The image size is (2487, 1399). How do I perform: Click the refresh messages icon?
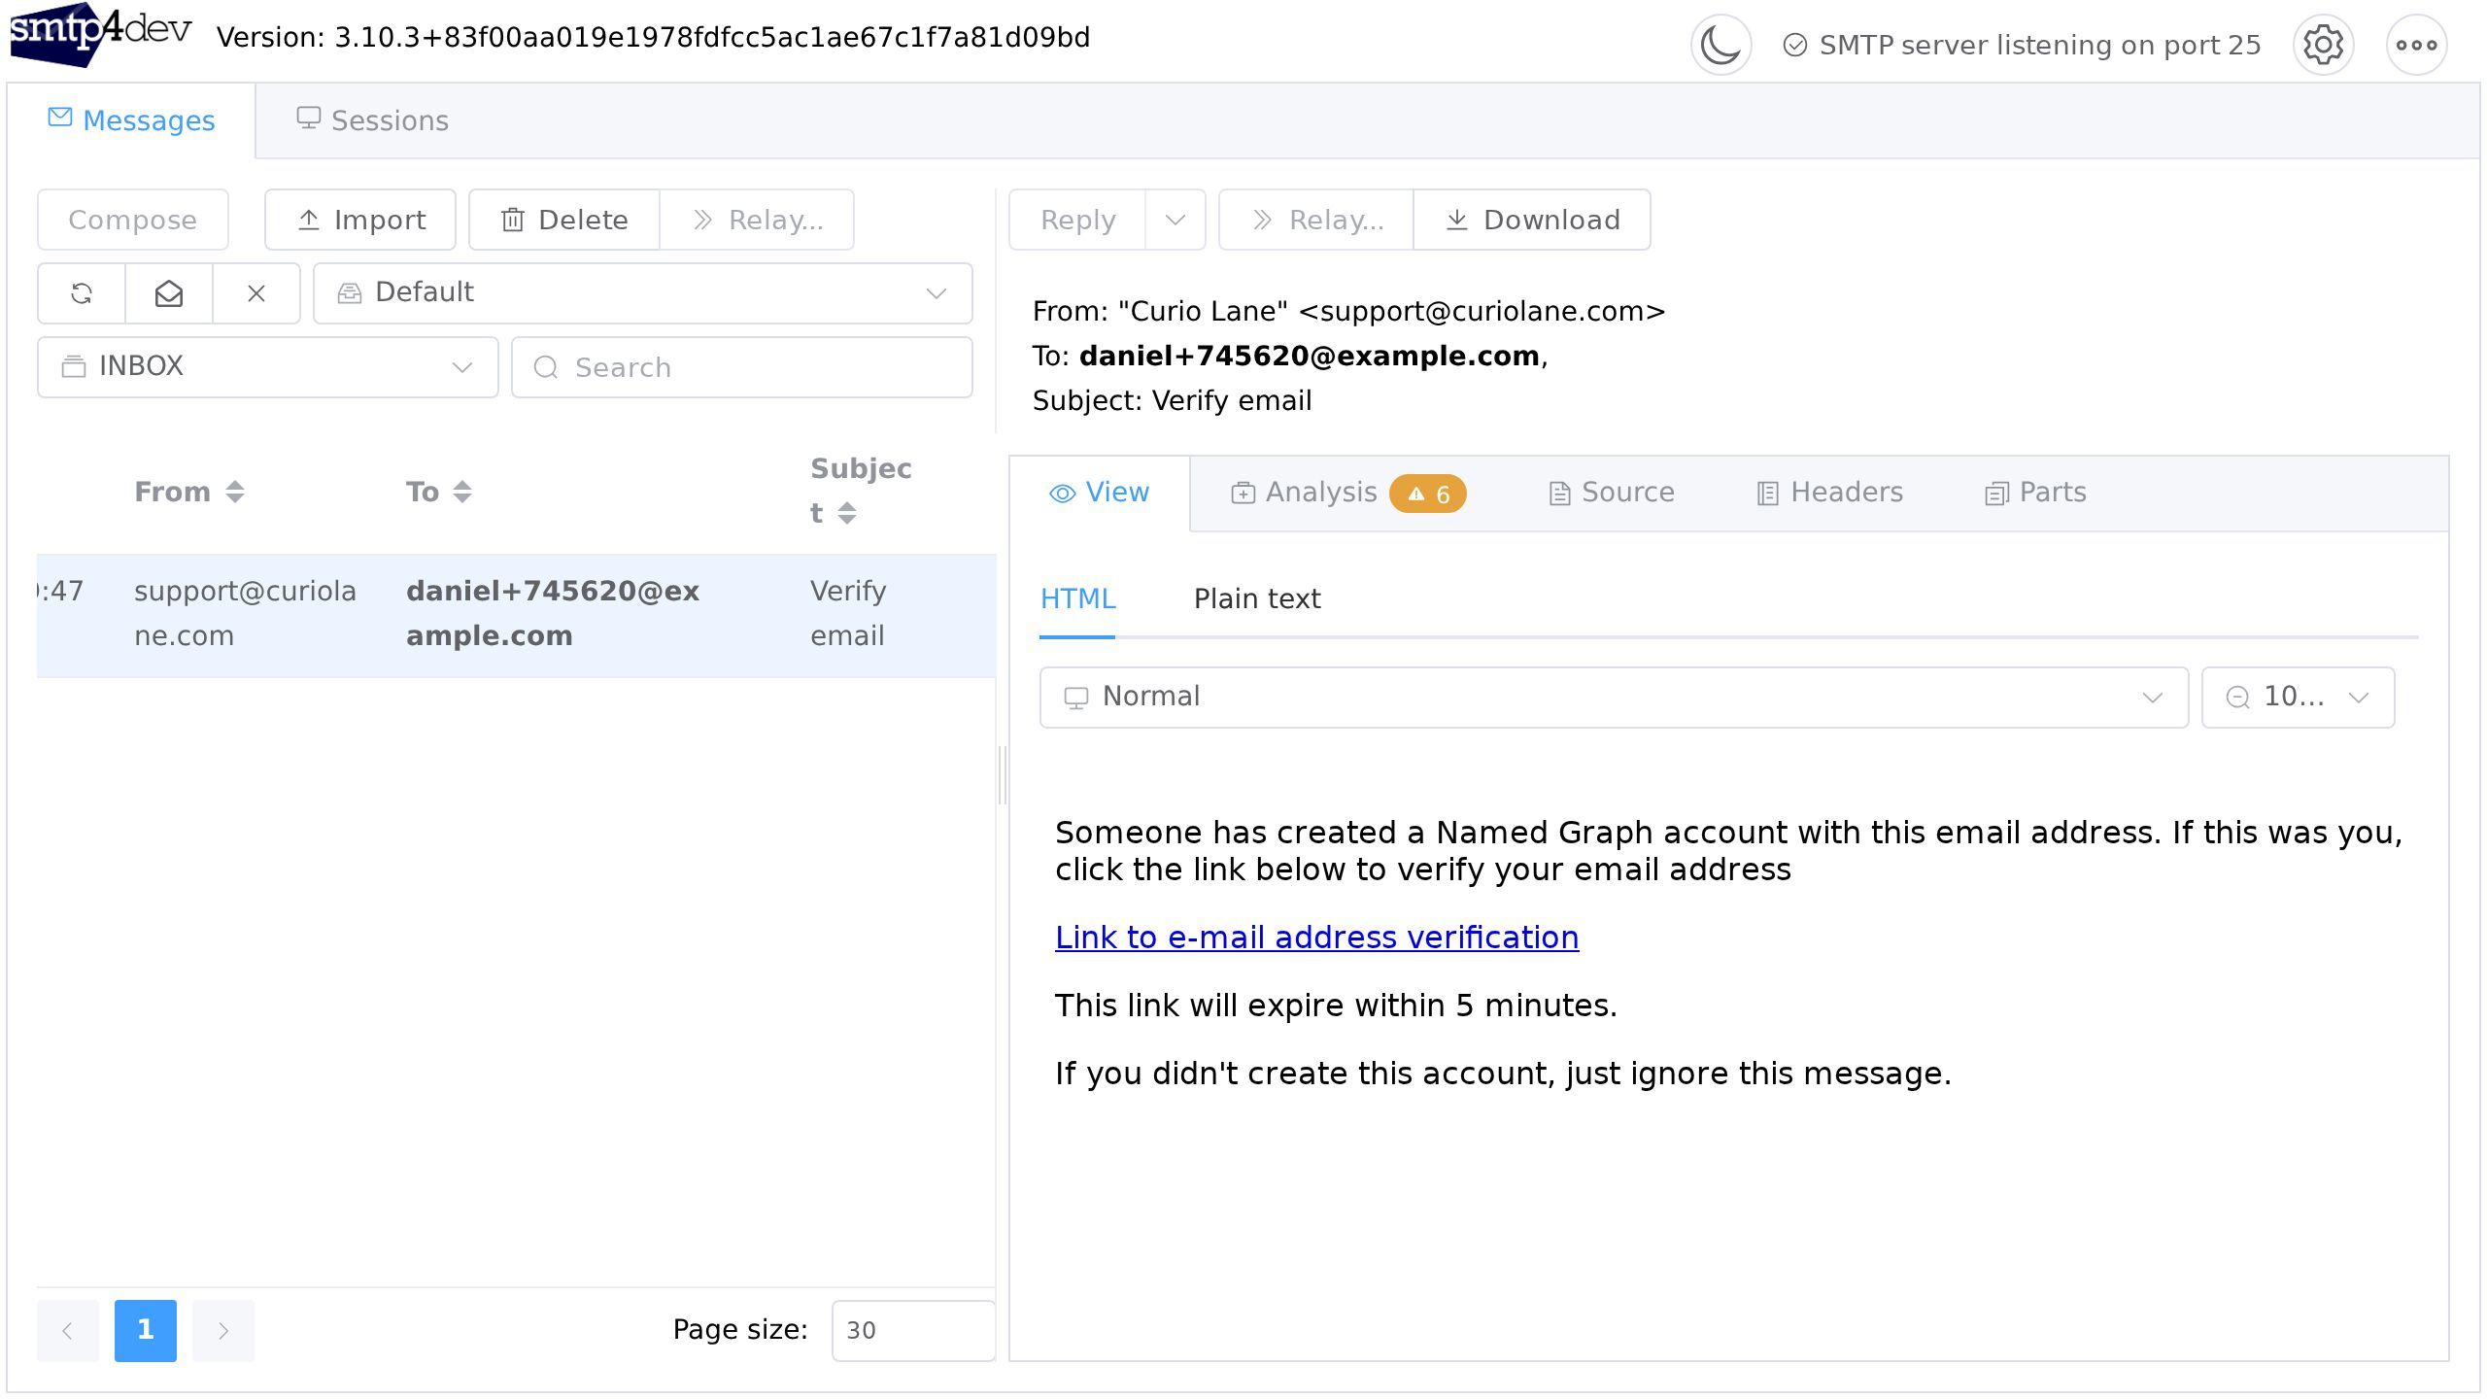point(82,293)
